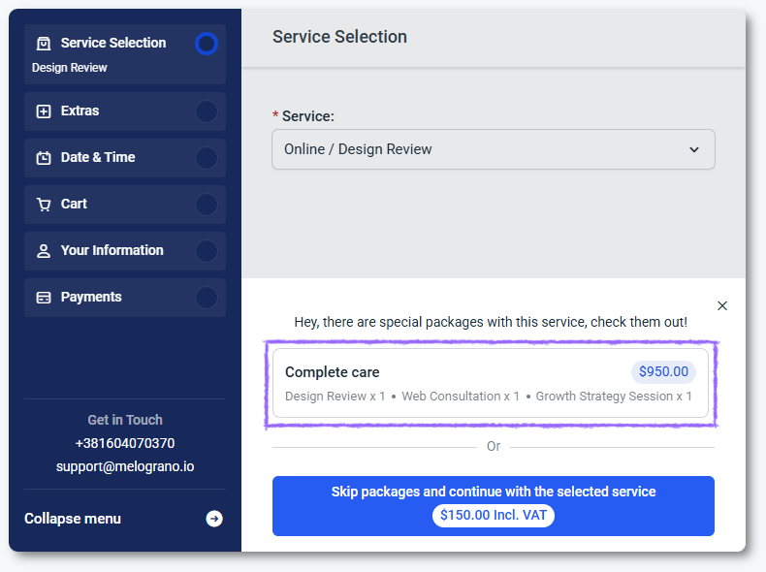Click the Your Information person icon

(x=43, y=251)
